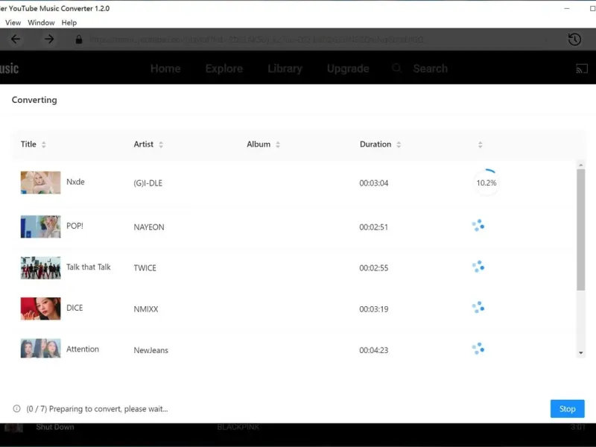This screenshot has height=447, width=596.
Task: Click the artist name "NewJeans"
Action: pos(150,350)
